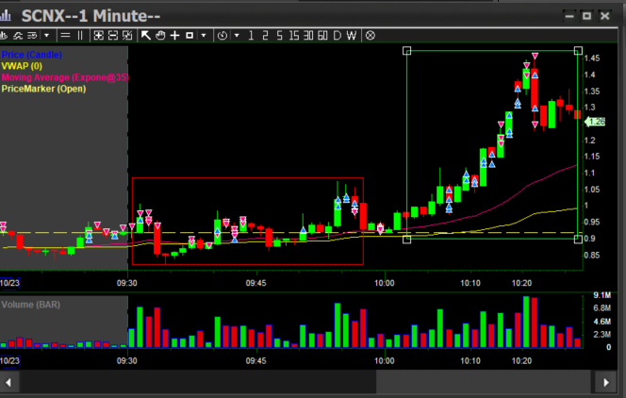Click the circled X clear icon
The image size is (626, 398).
(371, 36)
